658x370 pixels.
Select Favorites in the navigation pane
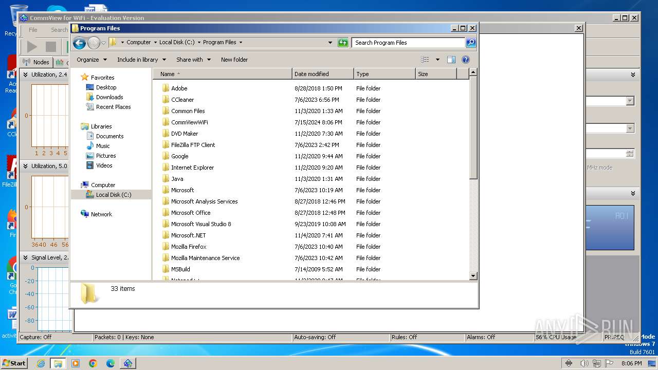[102, 78]
